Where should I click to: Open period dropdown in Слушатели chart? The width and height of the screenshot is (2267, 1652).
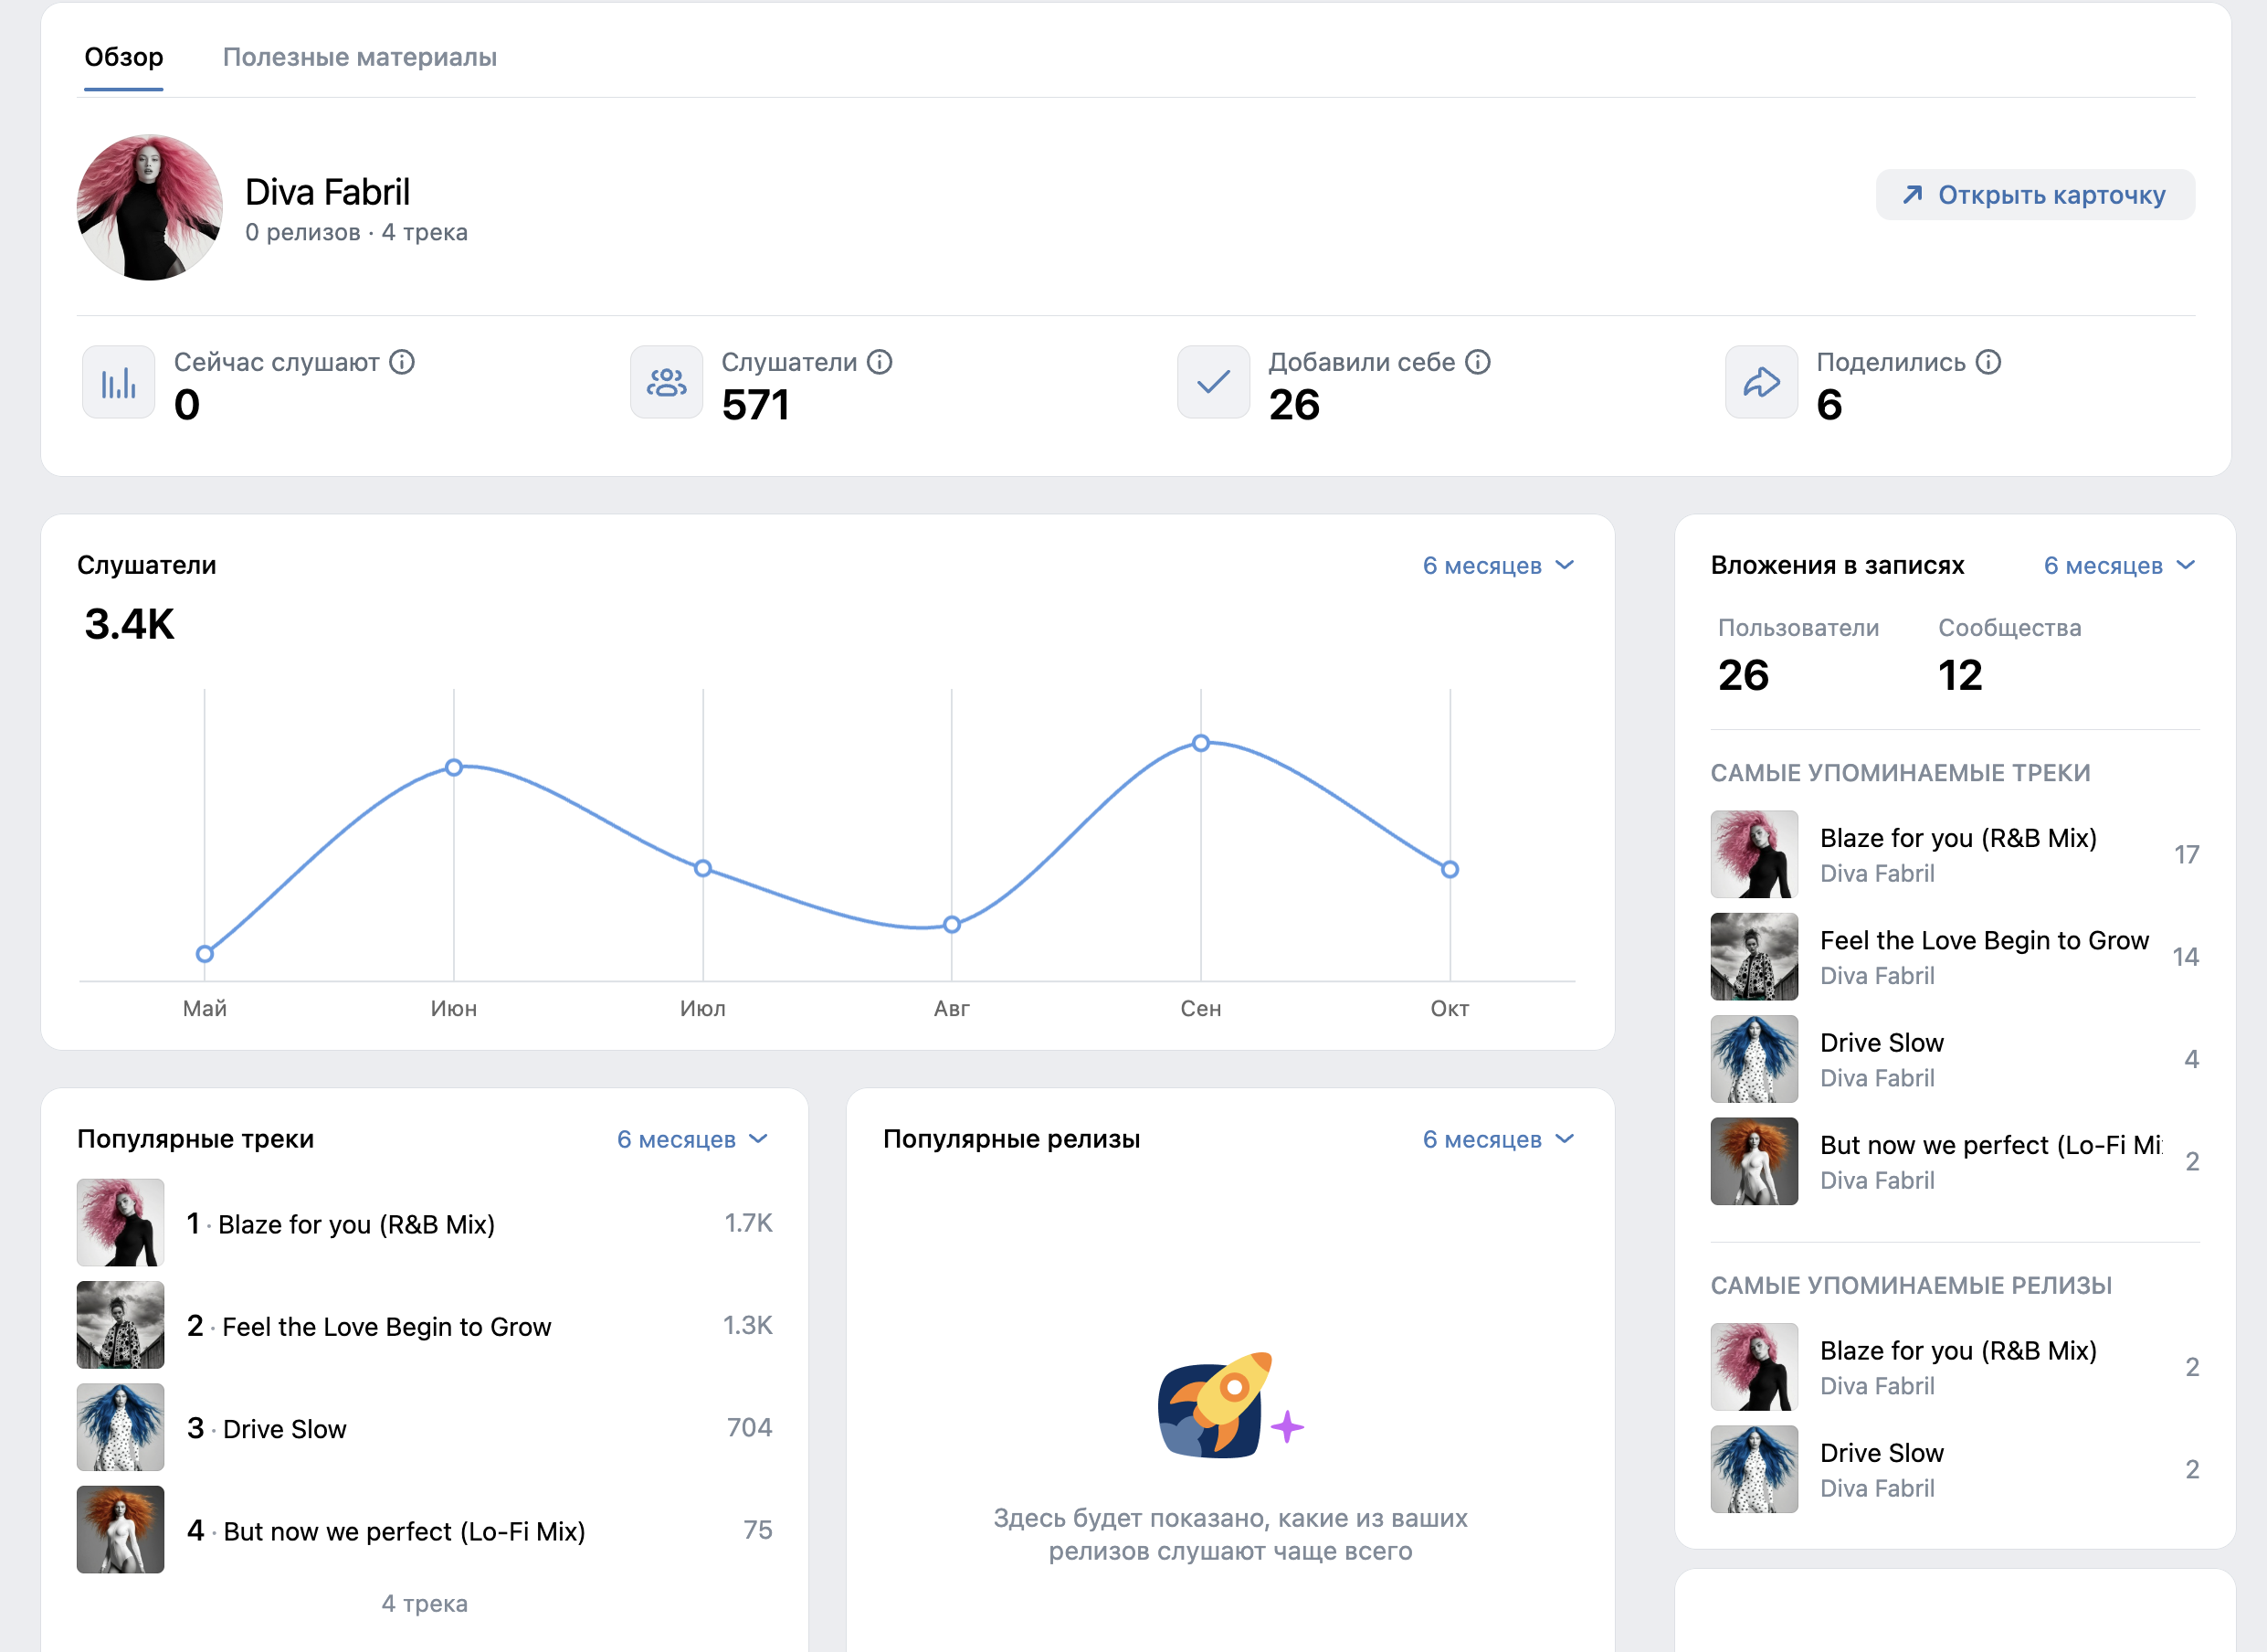coord(1497,566)
